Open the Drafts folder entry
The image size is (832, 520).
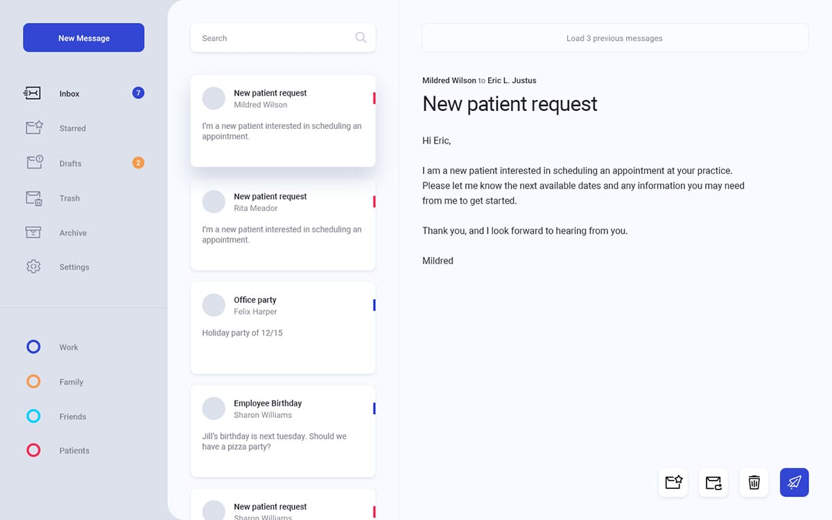pos(69,163)
